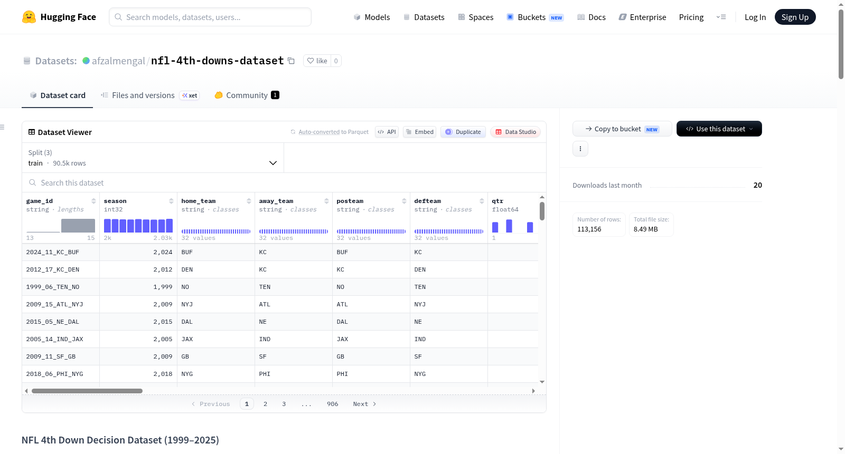Go to Models in the navigation

pos(372,17)
